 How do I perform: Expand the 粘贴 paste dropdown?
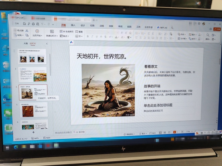tap(20, 35)
